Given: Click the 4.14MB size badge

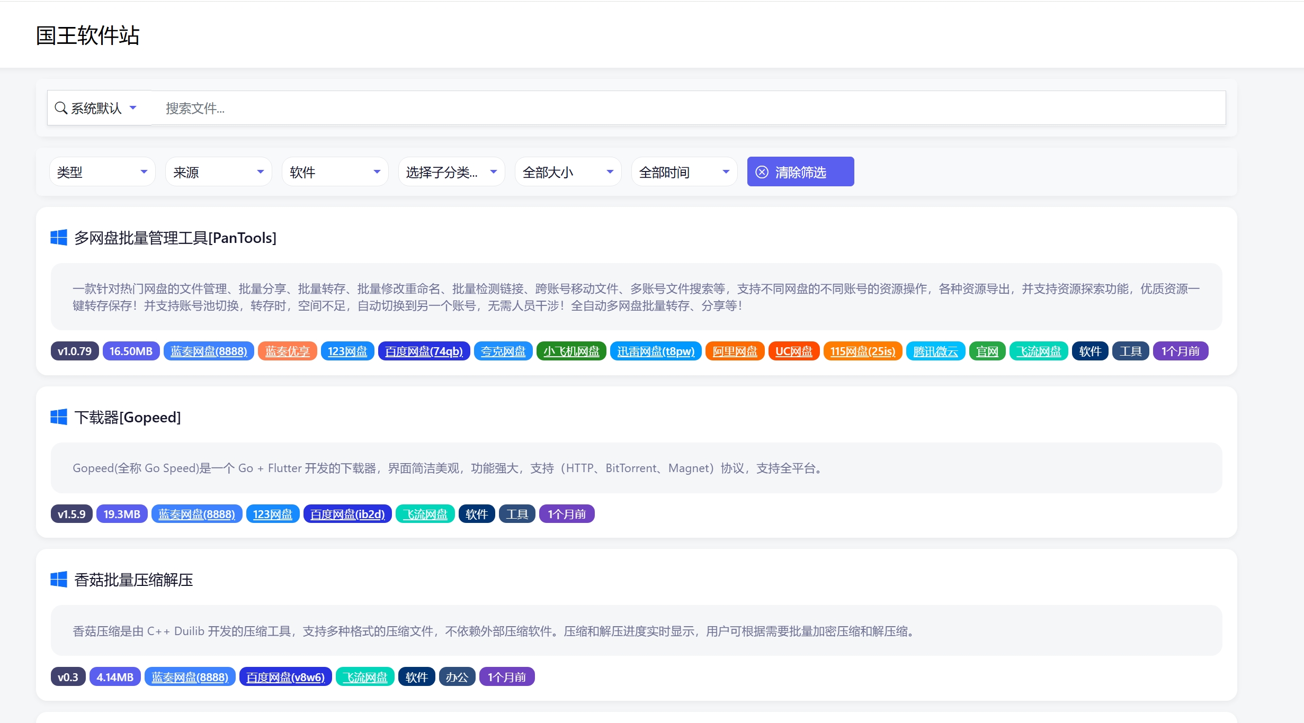Looking at the screenshot, I should (115, 676).
